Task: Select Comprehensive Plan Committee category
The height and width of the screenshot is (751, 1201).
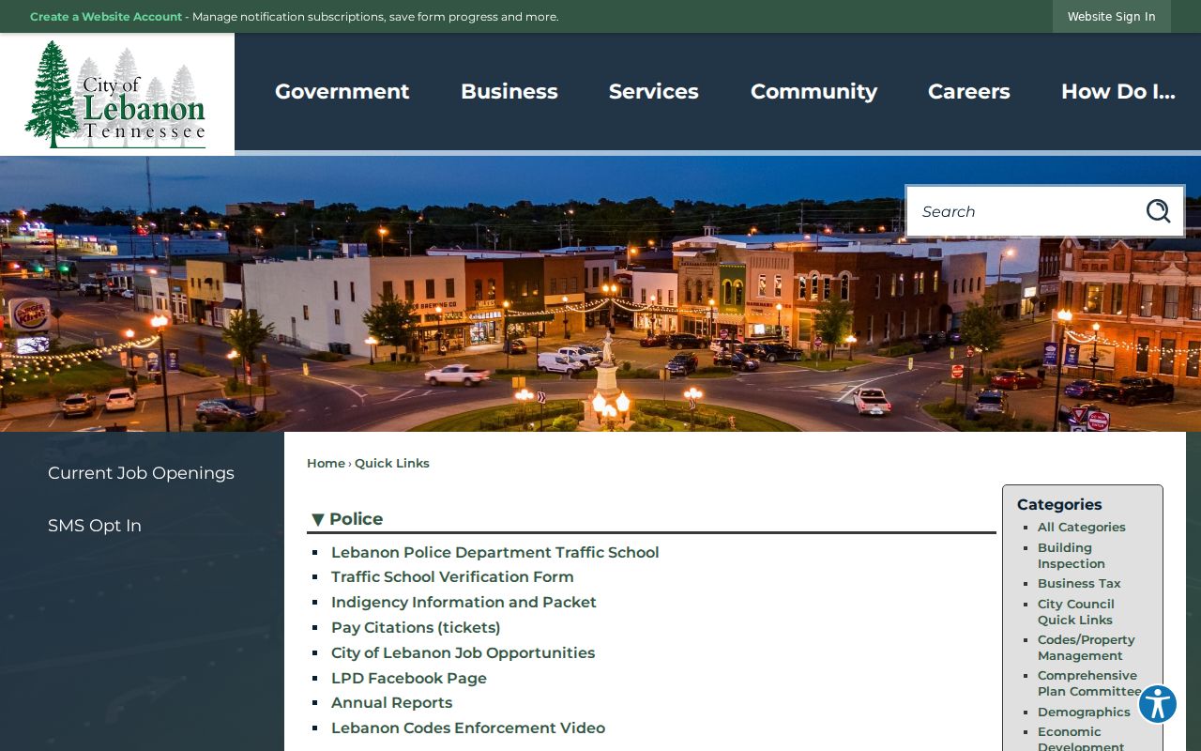Action: tap(1089, 683)
